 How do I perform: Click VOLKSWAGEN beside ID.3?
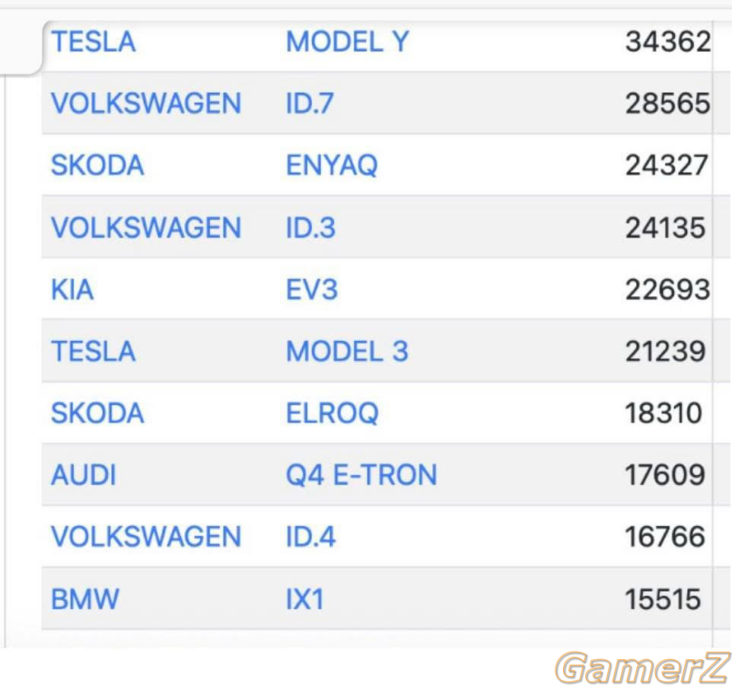[146, 228]
